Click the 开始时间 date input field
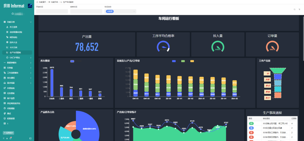This screenshot has height=141, width=304. [x=52, y=11]
